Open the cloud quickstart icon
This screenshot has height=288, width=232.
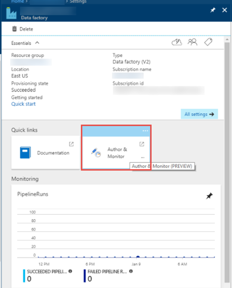click(x=177, y=42)
